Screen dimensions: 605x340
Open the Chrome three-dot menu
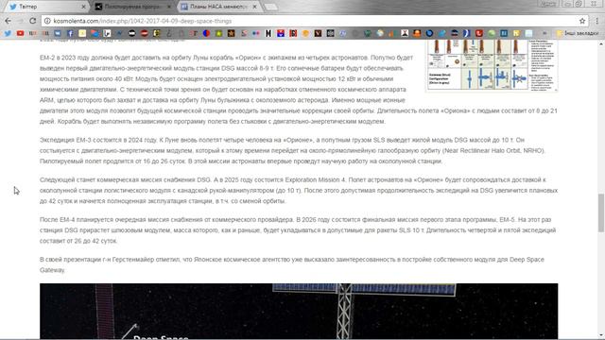coord(596,21)
